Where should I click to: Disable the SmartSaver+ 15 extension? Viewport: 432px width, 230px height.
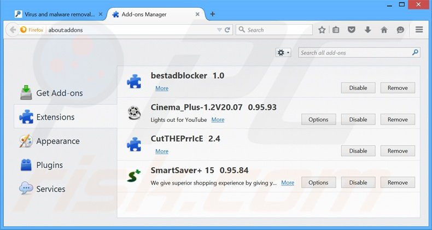[358, 183]
